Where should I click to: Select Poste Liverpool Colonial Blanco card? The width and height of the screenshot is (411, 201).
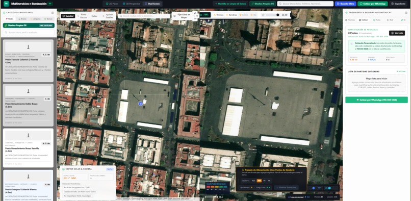28,185
